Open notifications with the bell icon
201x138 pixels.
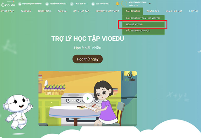[117, 3]
